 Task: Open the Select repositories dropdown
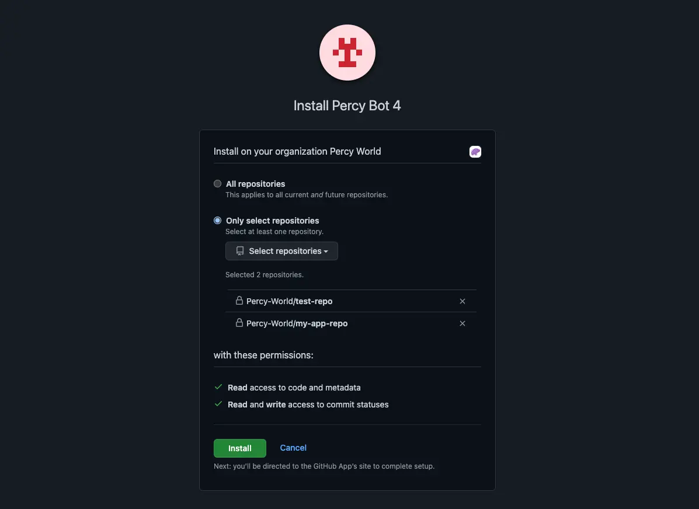281,251
